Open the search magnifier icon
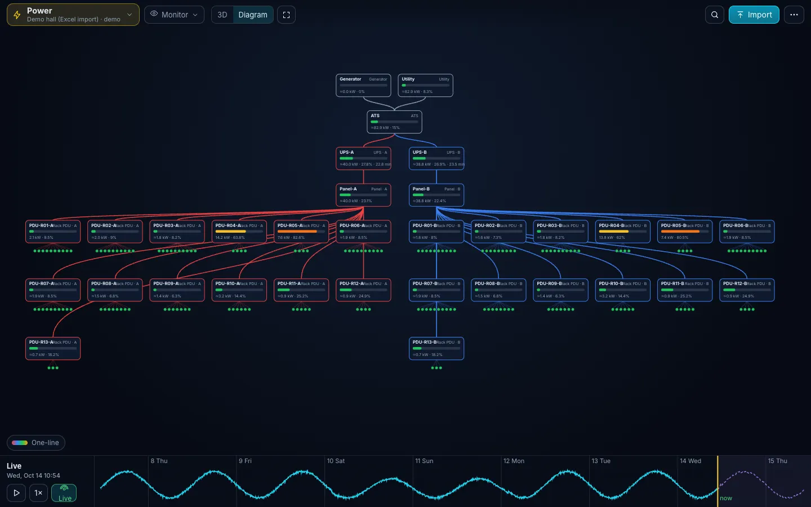This screenshot has width=811, height=507. coord(715,15)
